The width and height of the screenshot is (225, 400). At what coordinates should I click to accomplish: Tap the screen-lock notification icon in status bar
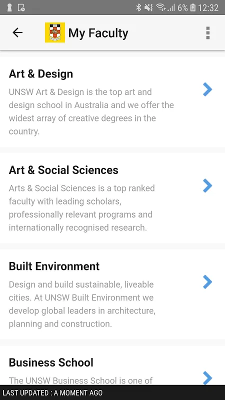[21, 7]
